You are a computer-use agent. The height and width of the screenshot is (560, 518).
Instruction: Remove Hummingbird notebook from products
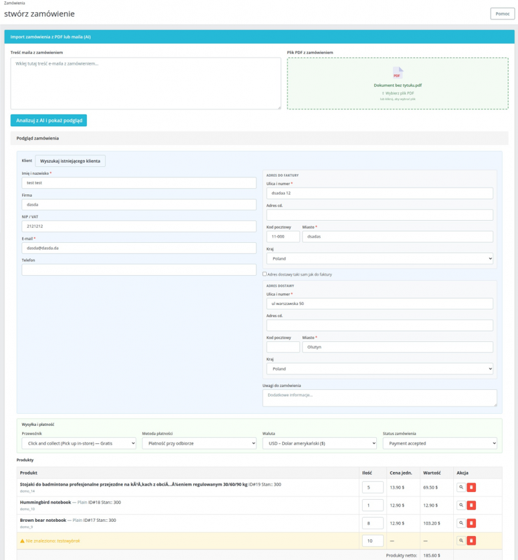point(471,505)
